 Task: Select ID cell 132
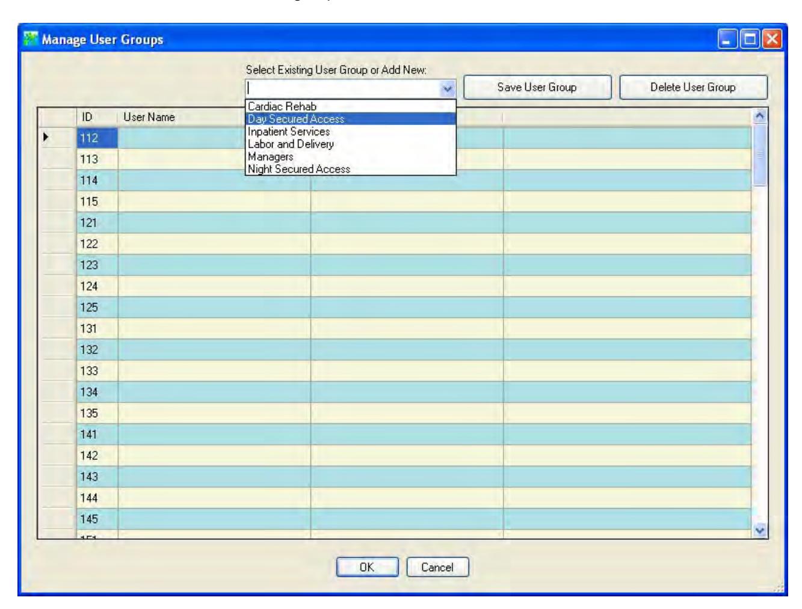(x=97, y=349)
